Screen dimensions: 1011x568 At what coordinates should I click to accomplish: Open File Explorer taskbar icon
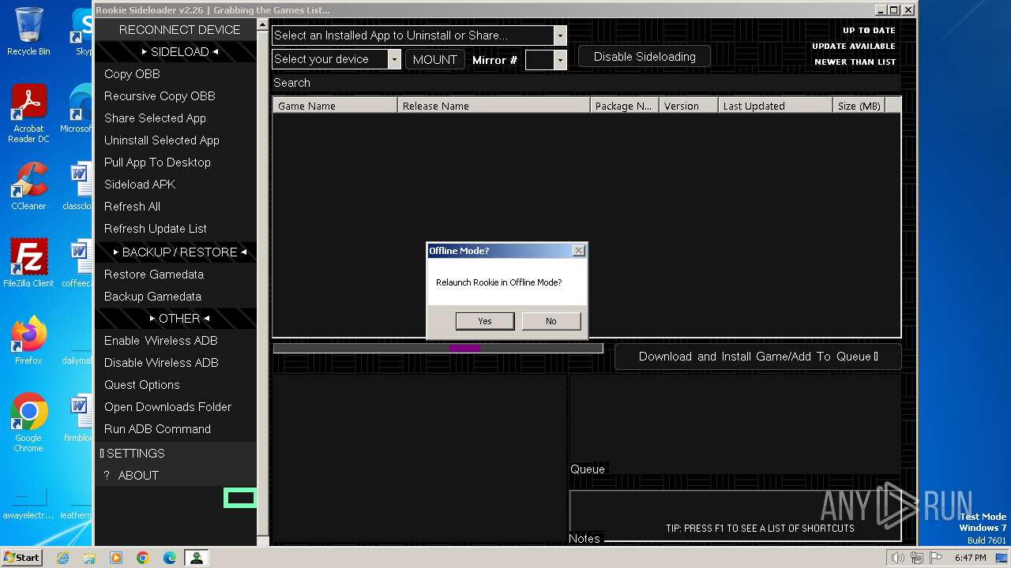tap(89, 558)
